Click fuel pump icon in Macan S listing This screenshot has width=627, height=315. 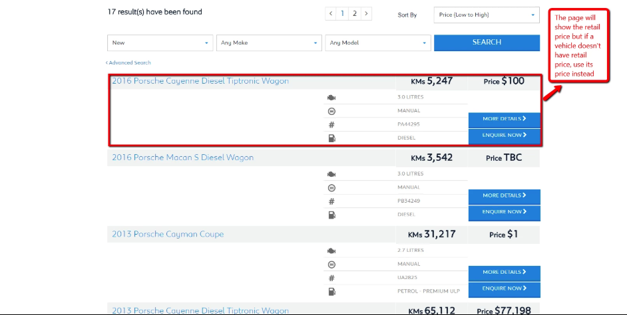coord(331,215)
